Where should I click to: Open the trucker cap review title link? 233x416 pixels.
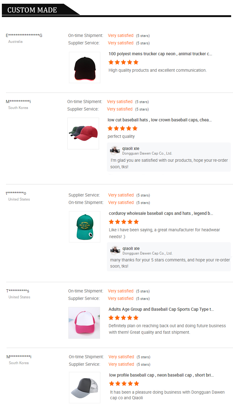(160, 54)
